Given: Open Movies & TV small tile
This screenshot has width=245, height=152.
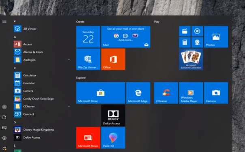Looking at the screenshot, I should pos(185,31).
